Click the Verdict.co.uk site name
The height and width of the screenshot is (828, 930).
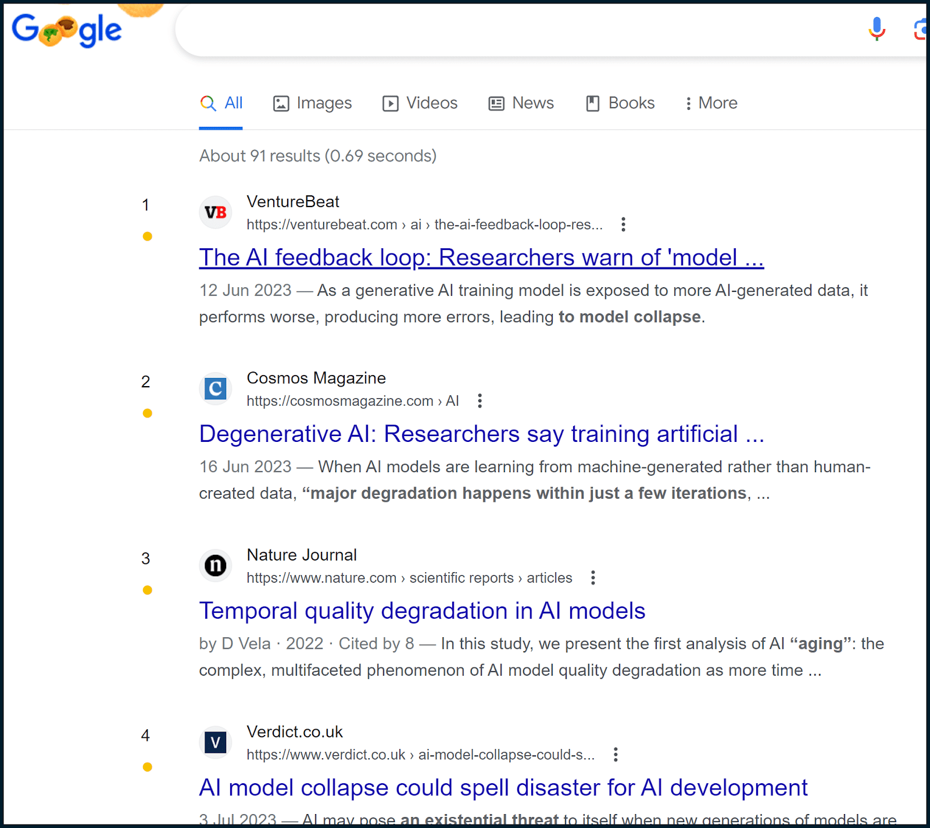pos(295,731)
